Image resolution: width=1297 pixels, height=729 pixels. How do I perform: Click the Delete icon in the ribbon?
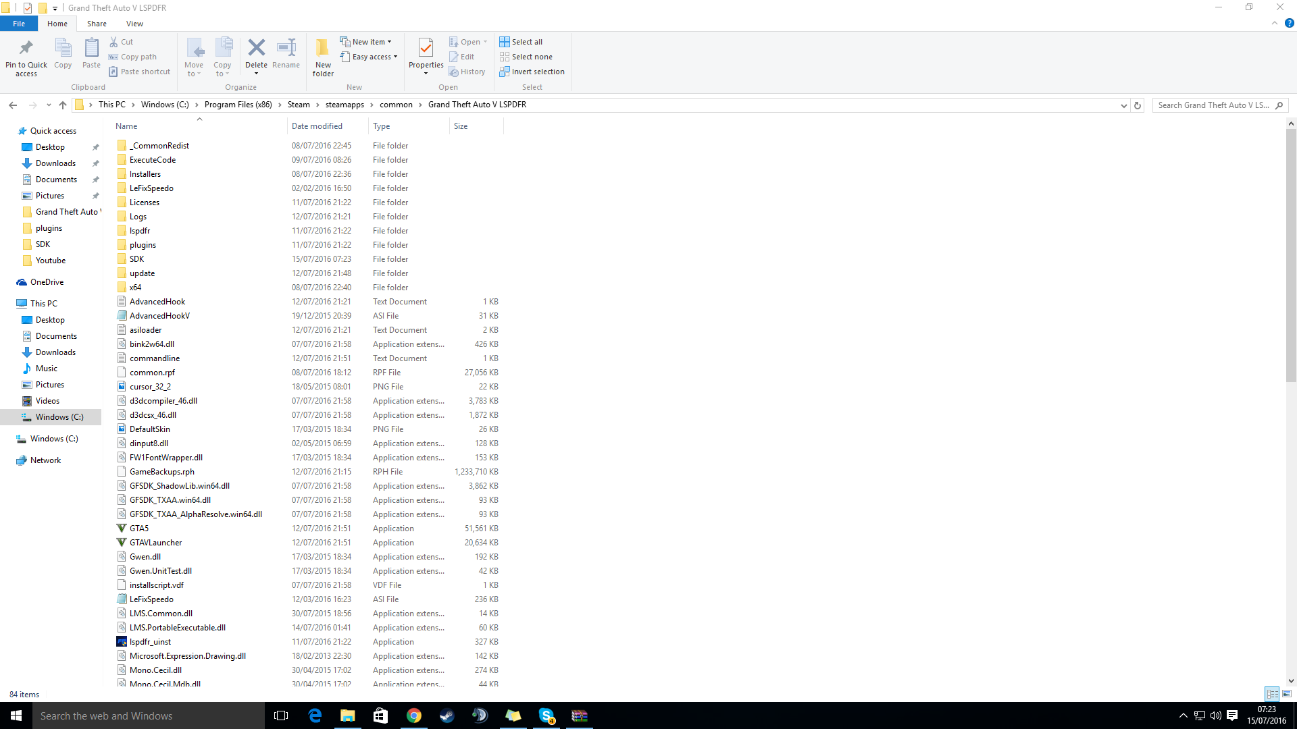point(256,49)
